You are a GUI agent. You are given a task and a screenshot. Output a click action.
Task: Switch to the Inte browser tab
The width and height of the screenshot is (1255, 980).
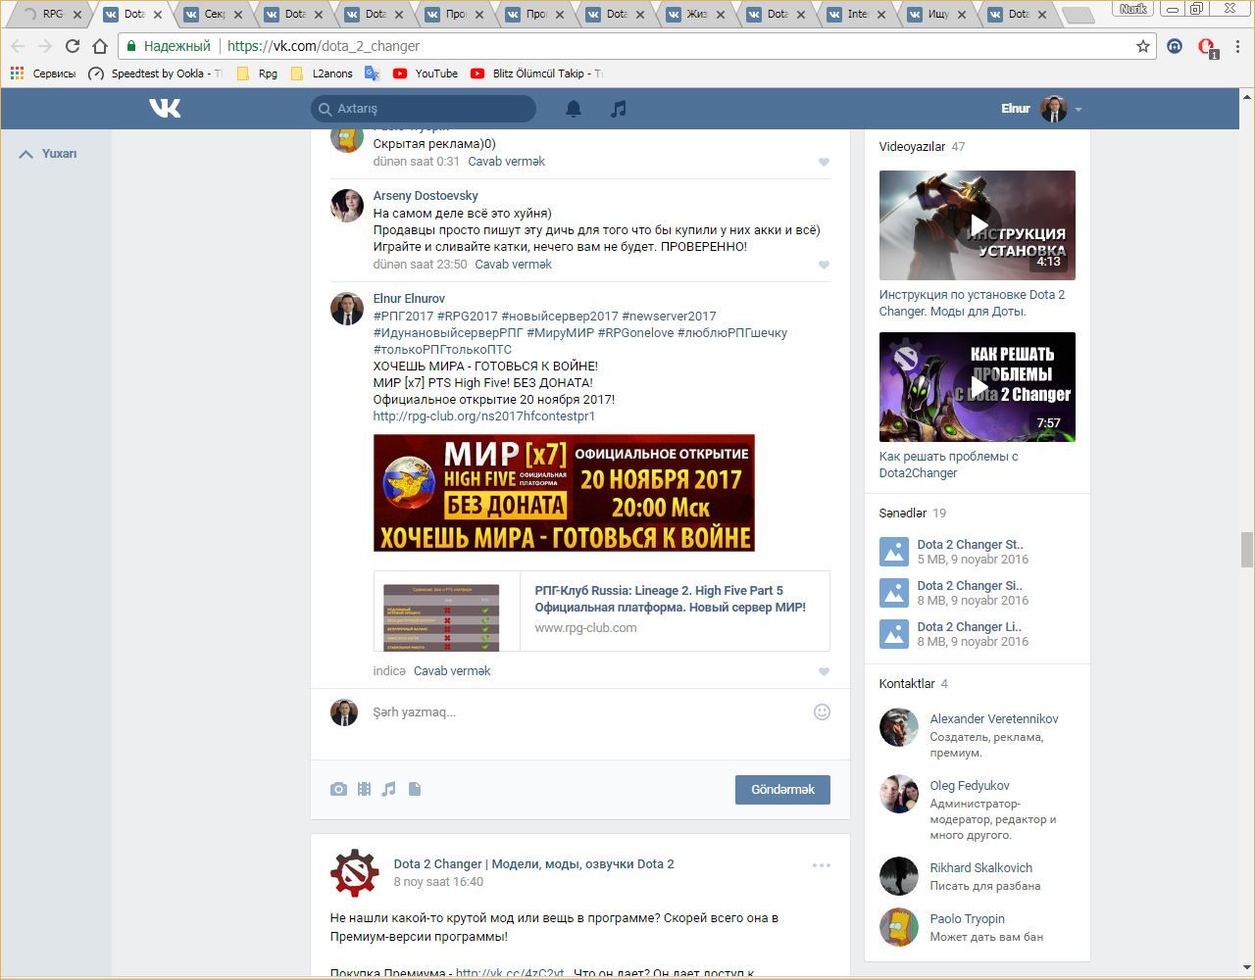(857, 15)
